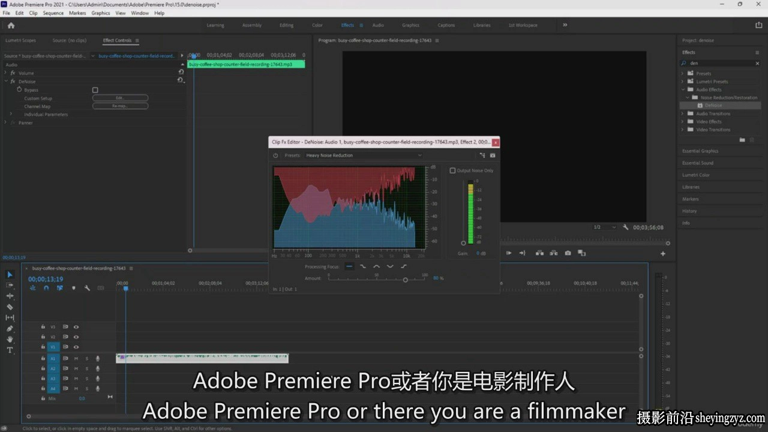Toggle Snap magnet icon in the timeline

46,288
